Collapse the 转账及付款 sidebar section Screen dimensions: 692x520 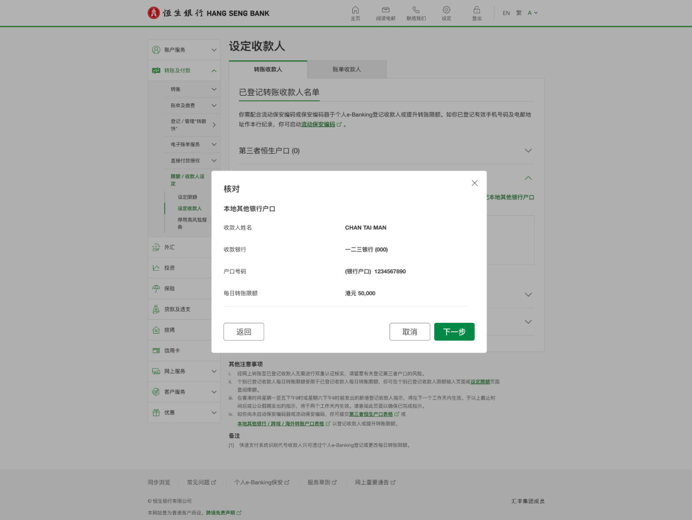(214, 71)
